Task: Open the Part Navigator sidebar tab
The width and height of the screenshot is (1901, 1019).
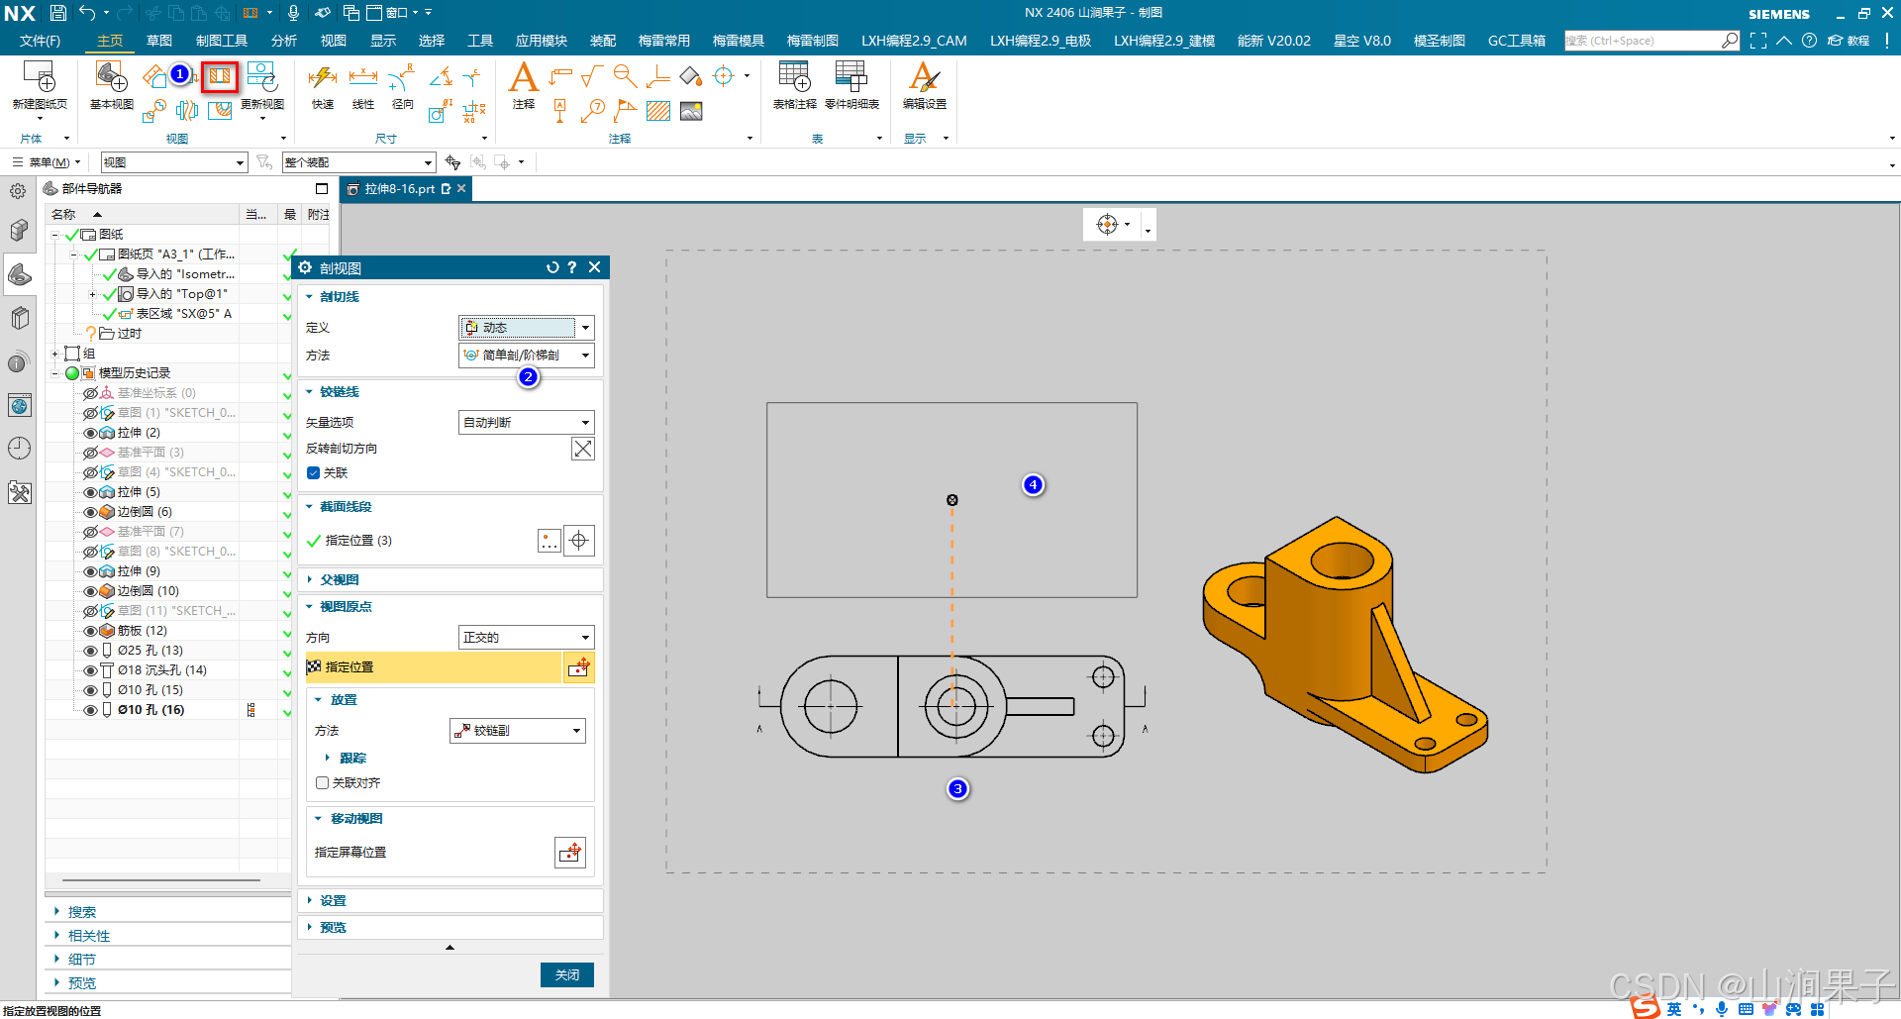Action: 19,274
